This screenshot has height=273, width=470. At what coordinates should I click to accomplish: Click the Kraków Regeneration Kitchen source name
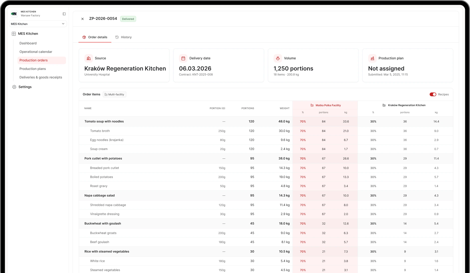125,68
